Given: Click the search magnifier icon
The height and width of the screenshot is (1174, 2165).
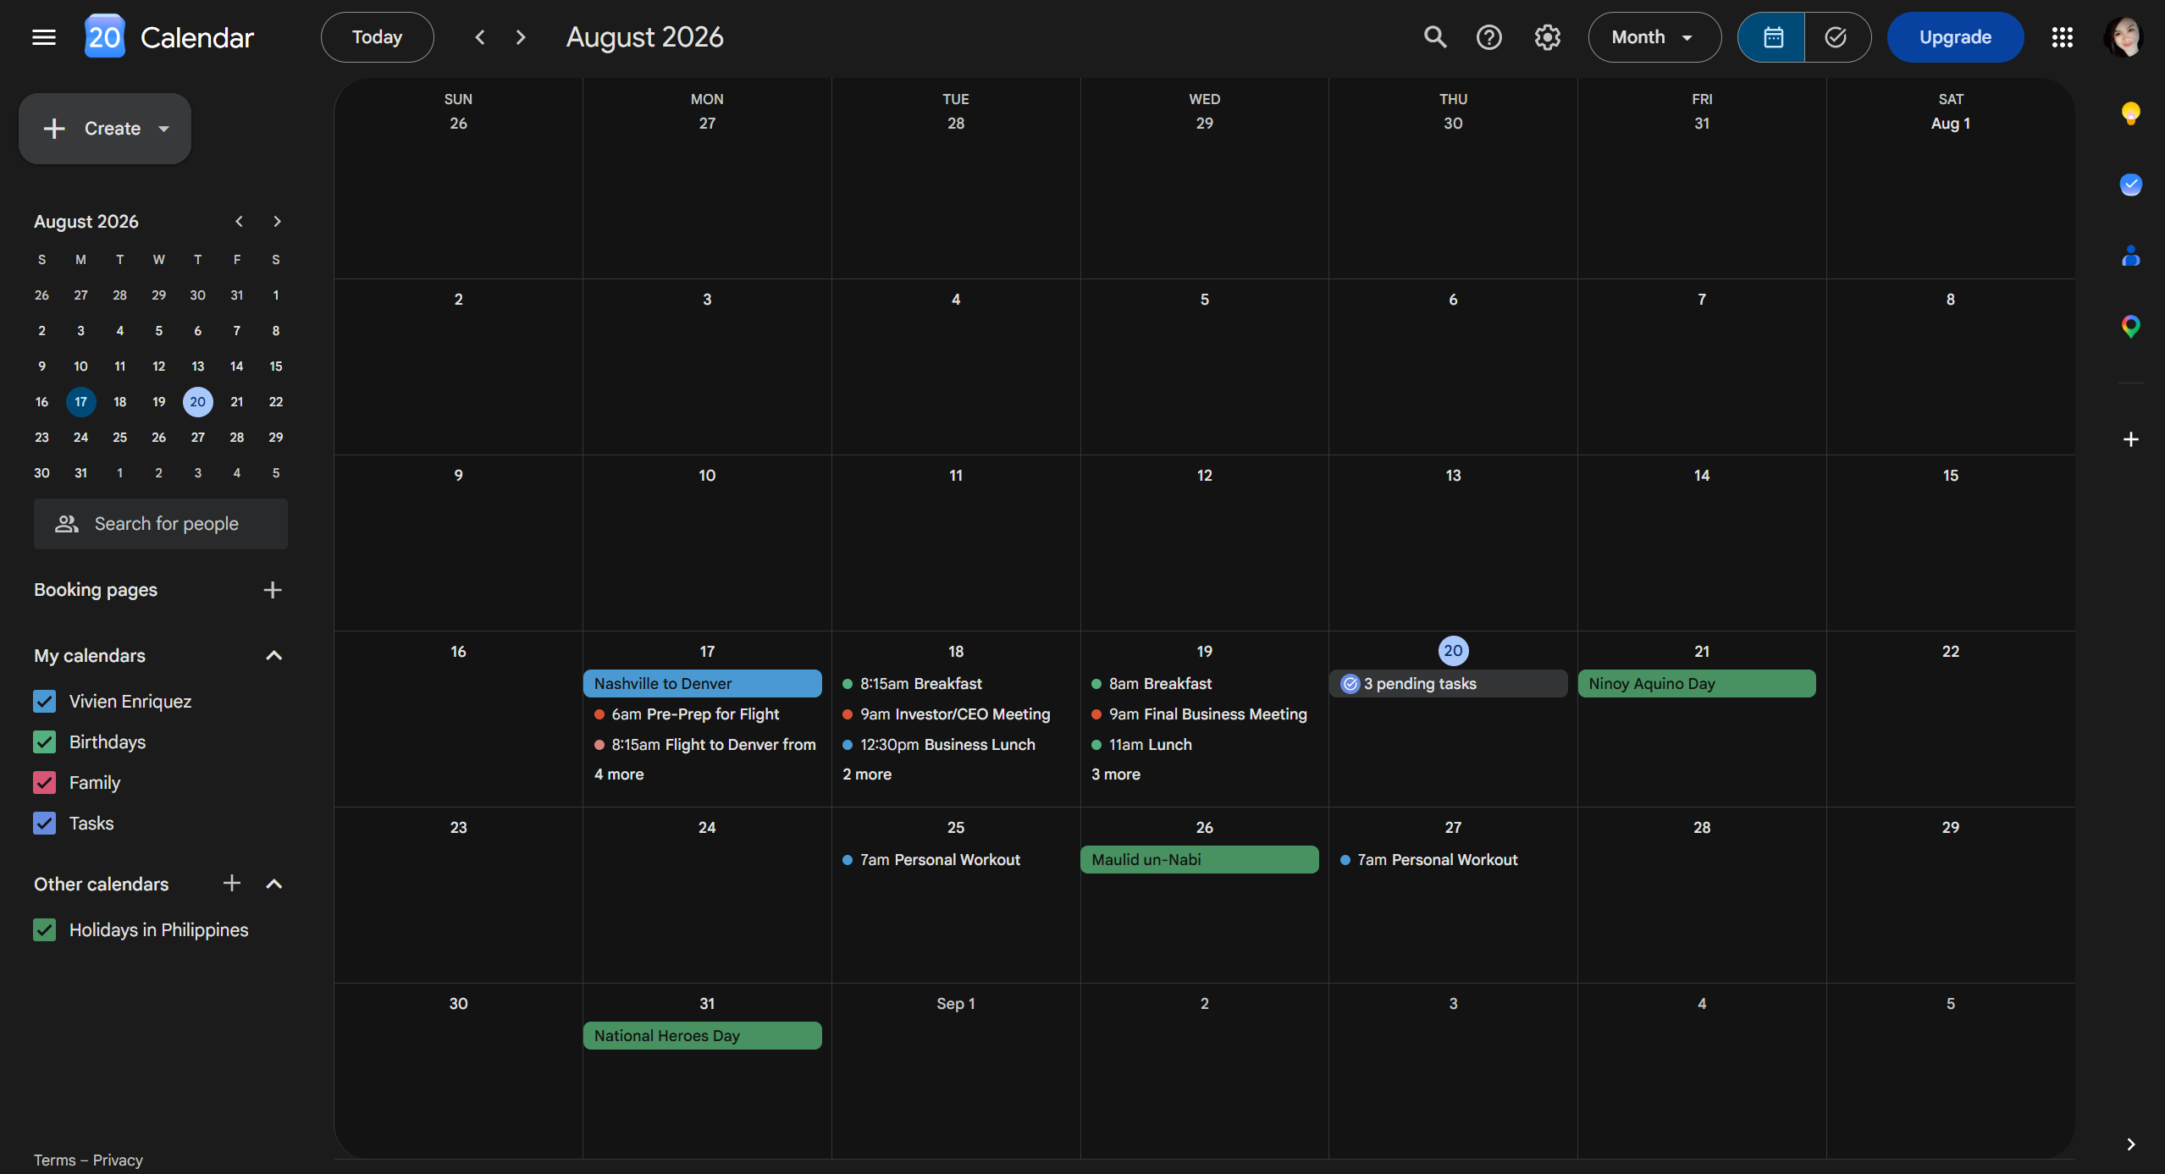Looking at the screenshot, I should point(1435,37).
